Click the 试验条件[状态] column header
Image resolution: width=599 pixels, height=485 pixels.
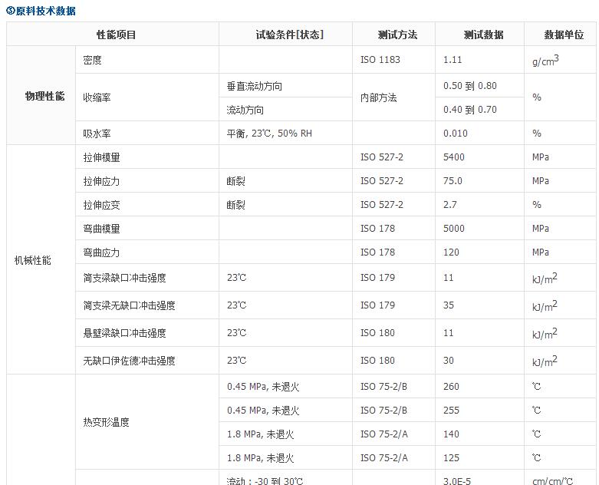click(x=289, y=35)
